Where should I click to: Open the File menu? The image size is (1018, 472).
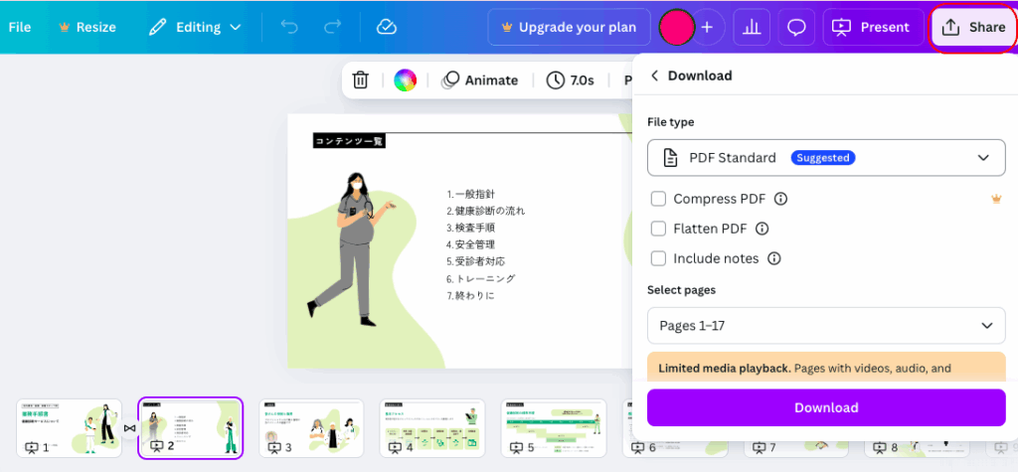20,27
